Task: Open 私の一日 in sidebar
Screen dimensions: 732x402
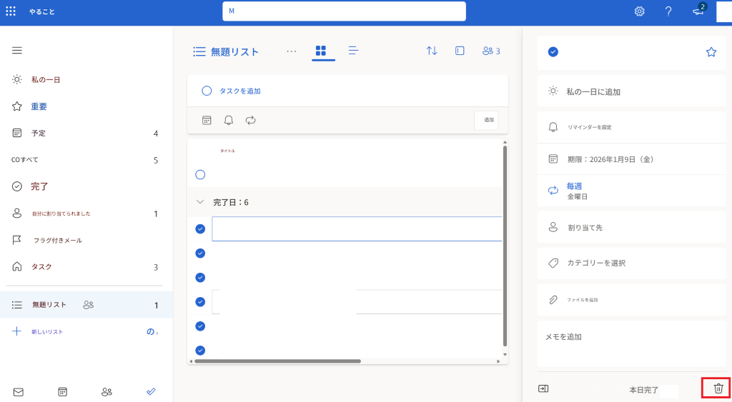Action: [86, 80]
